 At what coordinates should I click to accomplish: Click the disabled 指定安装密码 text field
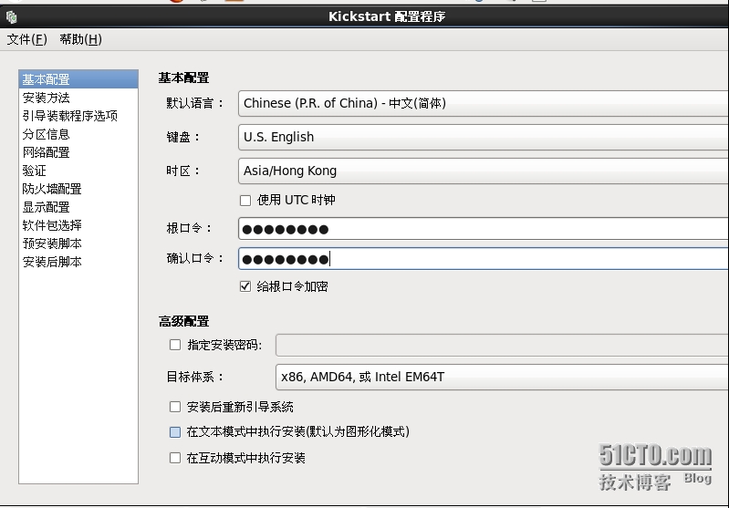pos(502,345)
